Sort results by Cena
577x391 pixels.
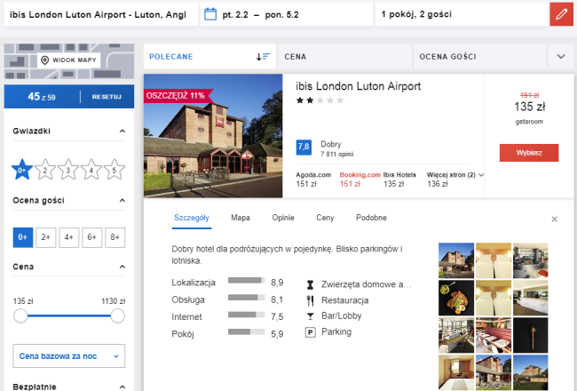pos(344,56)
